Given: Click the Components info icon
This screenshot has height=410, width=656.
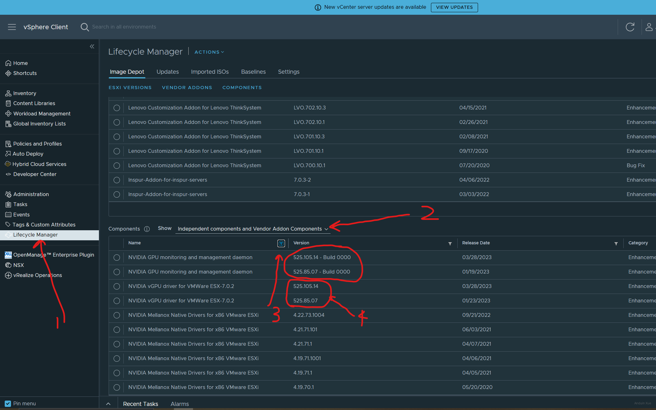Looking at the screenshot, I should pos(147,229).
